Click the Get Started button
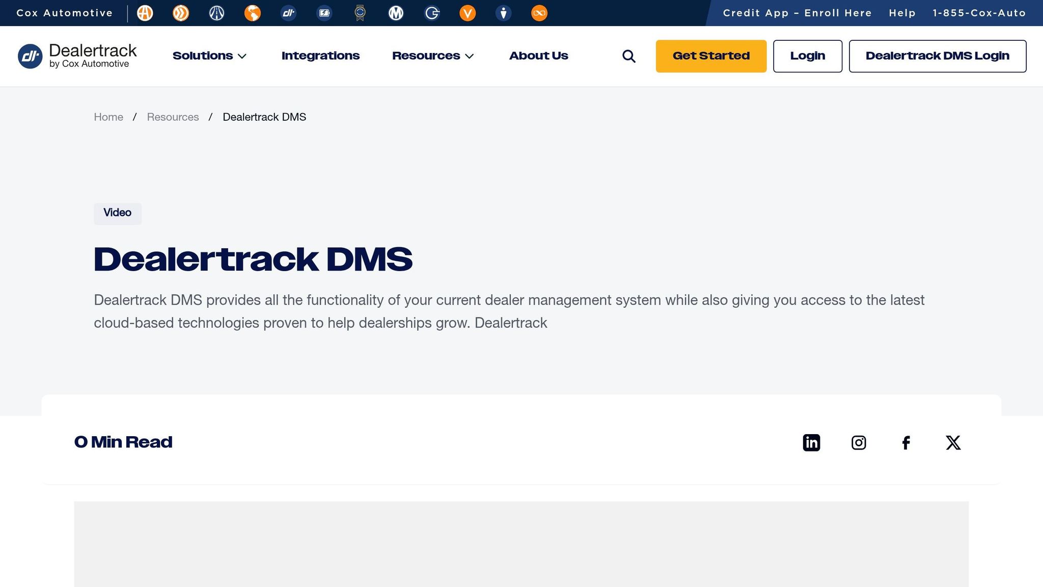The height and width of the screenshot is (587, 1043). [711, 56]
